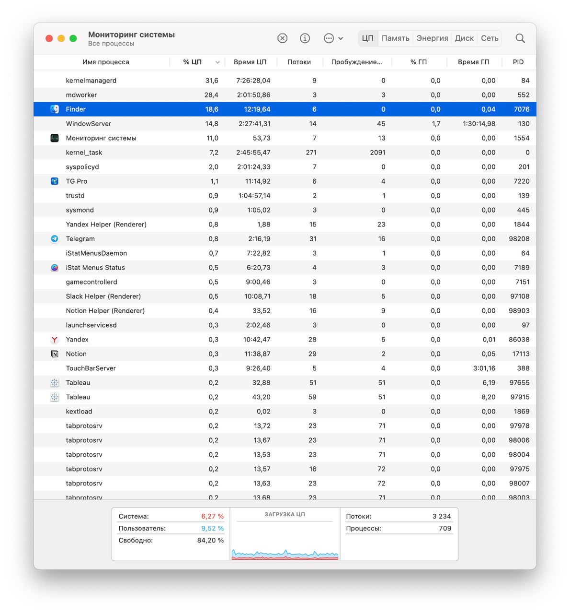
Task: Open process info with the (i) icon
Action: pos(305,38)
